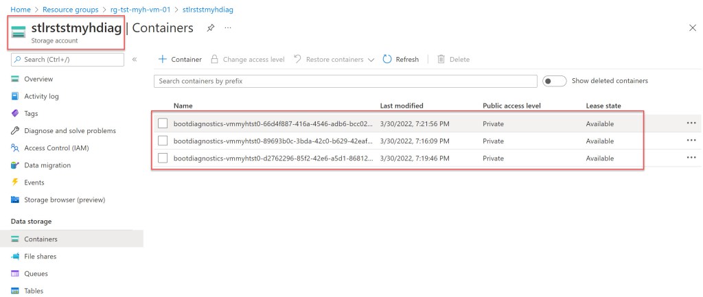Open context menu for the first container row
Viewport: 703px width, 297px height.
click(x=691, y=123)
